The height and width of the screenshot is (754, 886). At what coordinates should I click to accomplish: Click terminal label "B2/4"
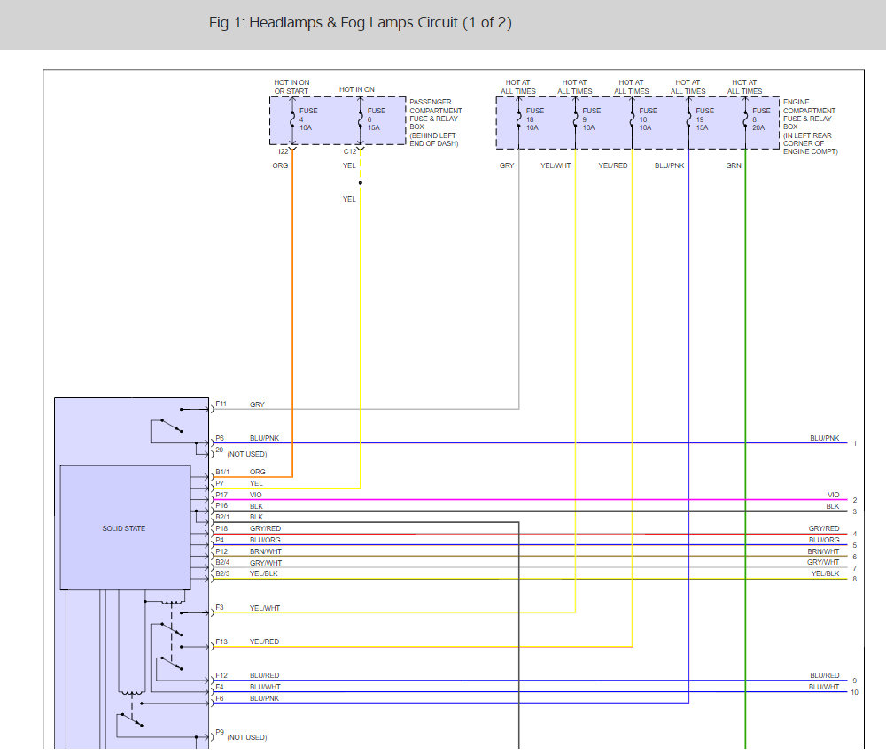click(222, 562)
